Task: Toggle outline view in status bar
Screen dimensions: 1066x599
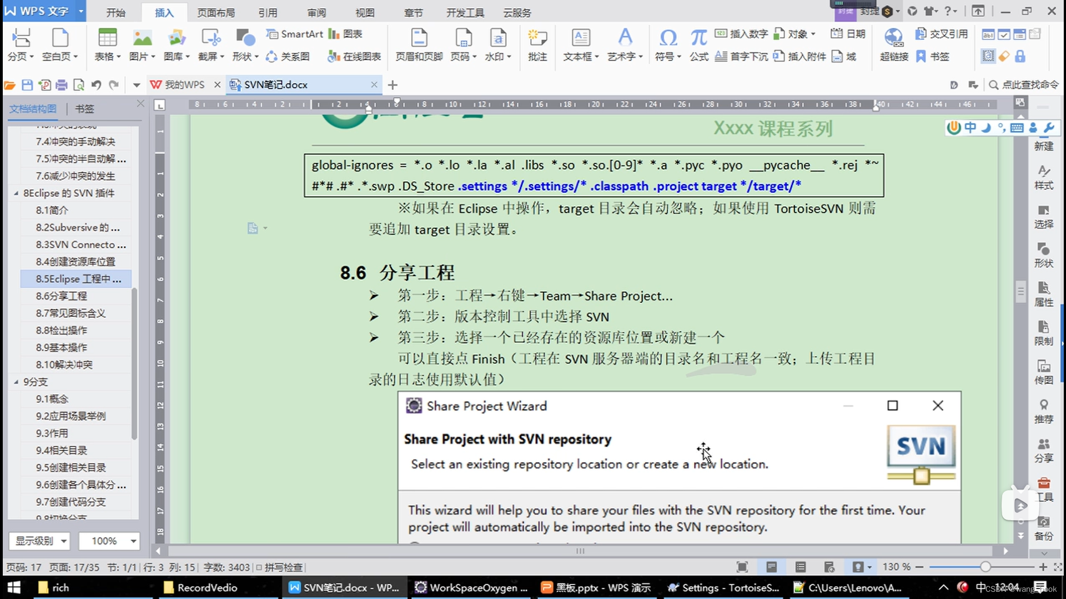Action: (800, 567)
